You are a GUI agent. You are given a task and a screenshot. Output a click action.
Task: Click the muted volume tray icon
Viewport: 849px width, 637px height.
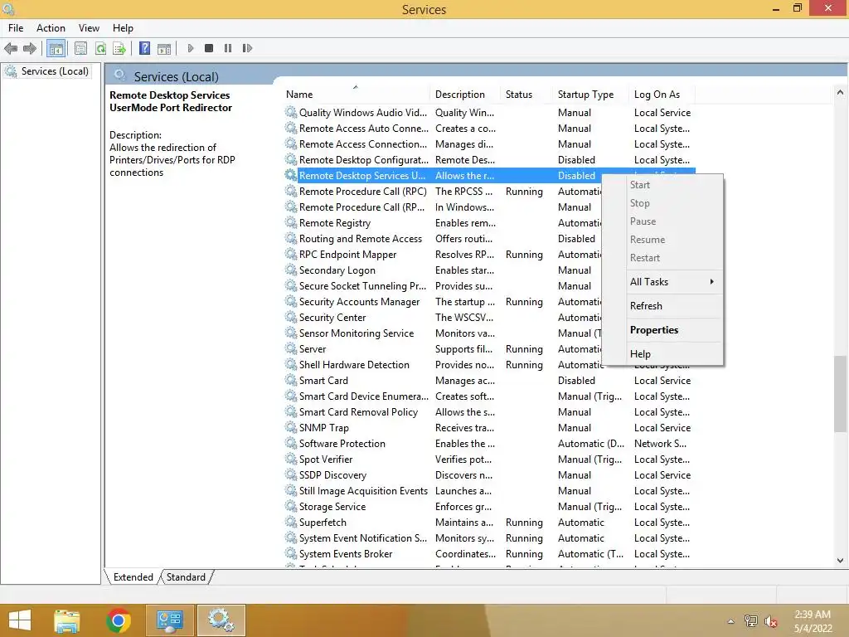[771, 621]
